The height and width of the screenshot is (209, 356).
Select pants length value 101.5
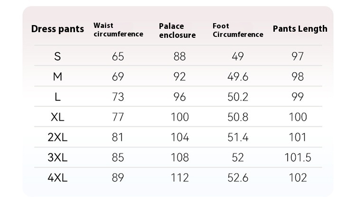coord(298,157)
